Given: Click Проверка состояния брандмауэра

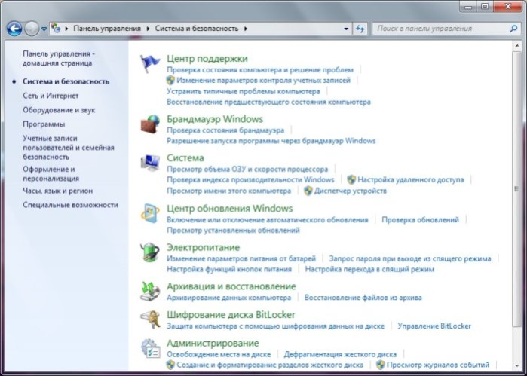Looking at the screenshot, I should point(225,130).
